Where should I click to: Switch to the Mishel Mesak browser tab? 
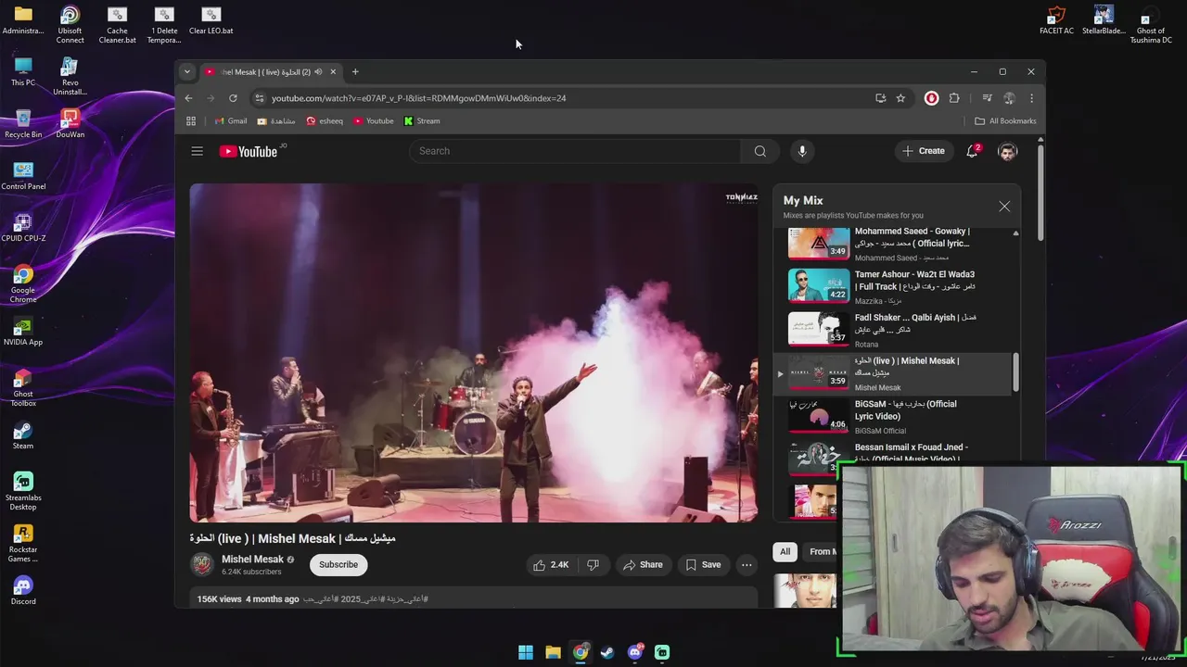point(267,71)
